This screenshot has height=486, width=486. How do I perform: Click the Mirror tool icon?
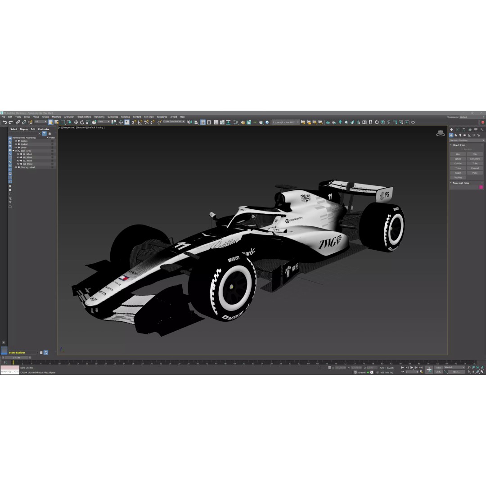[189, 122]
